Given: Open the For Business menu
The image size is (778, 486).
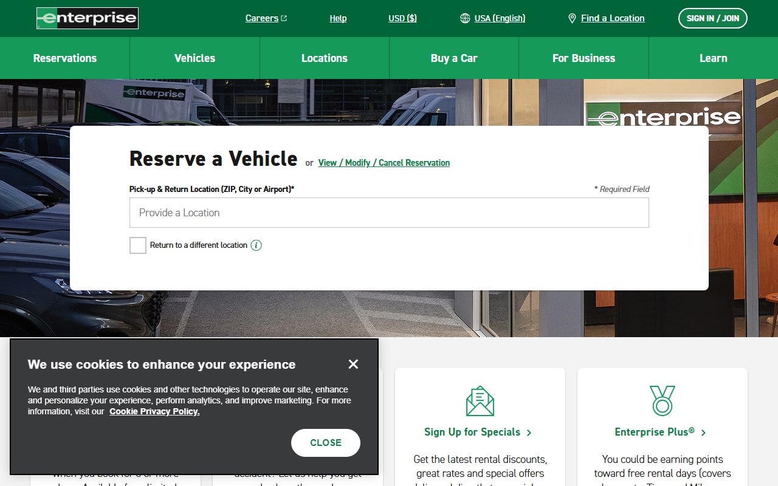Looking at the screenshot, I should pyautogui.click(x=583, y=58).
